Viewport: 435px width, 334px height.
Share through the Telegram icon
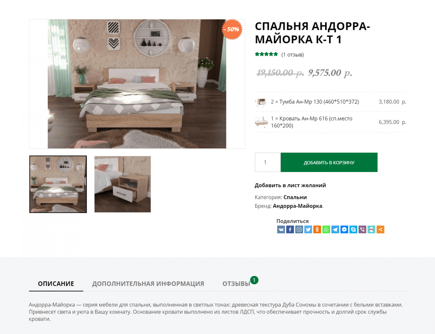click(335, 229)
